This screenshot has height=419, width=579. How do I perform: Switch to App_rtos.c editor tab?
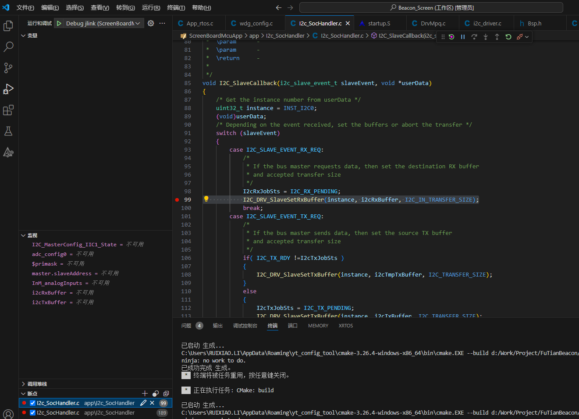pos(199,23)
